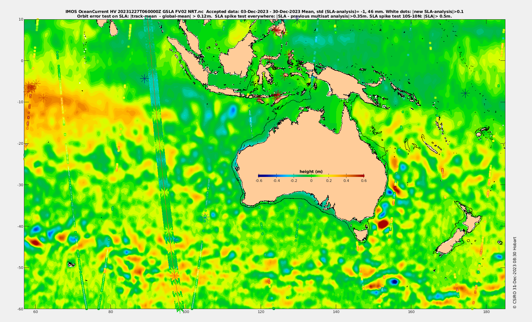The width and height of the screenshot is (532, 322).
Task: Click latitude axis label -30
Action: tap(20, 185)
